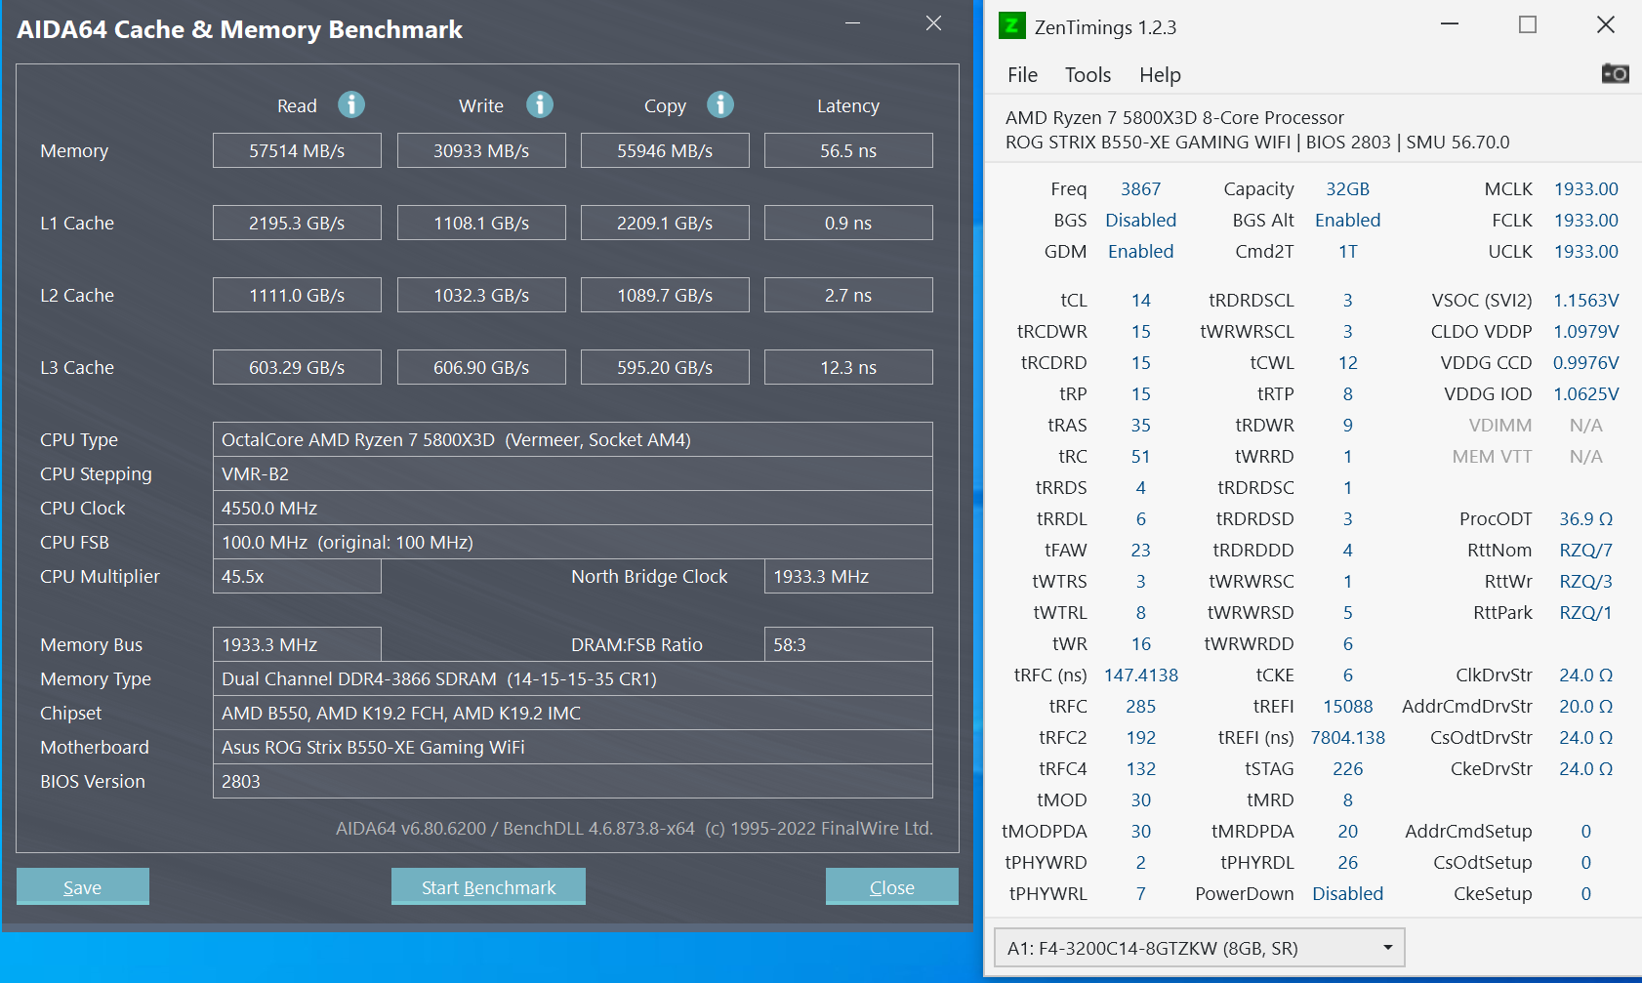Click the Memory Bus field 1933.3 MHz

click(297, 644)
